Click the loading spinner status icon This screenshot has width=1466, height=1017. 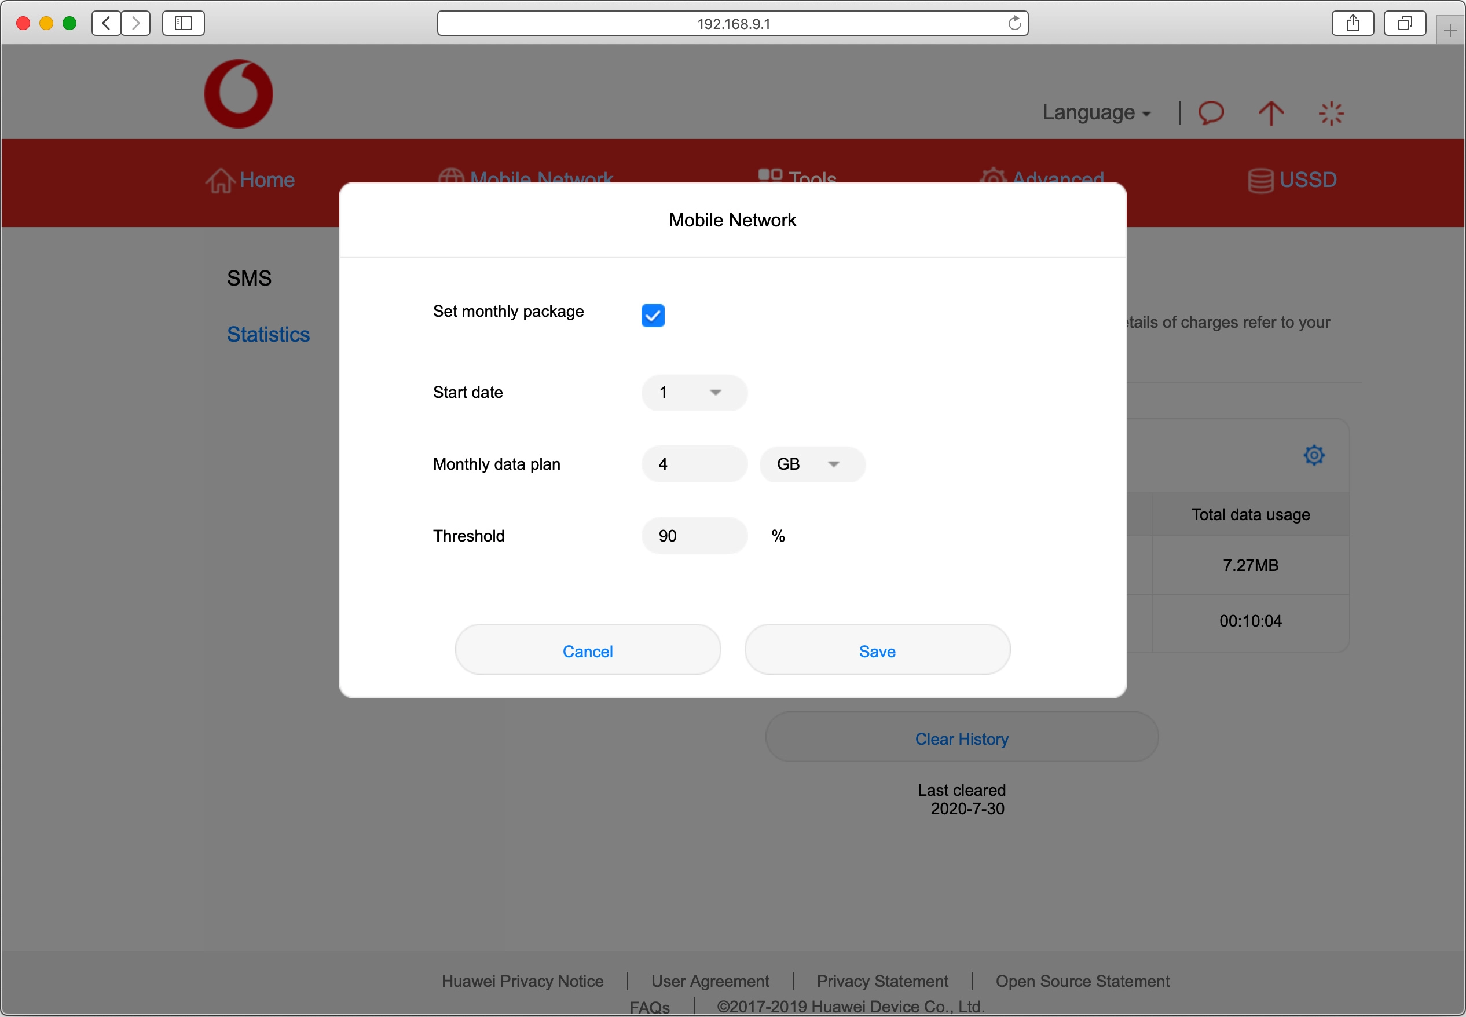click(1331, 114)
